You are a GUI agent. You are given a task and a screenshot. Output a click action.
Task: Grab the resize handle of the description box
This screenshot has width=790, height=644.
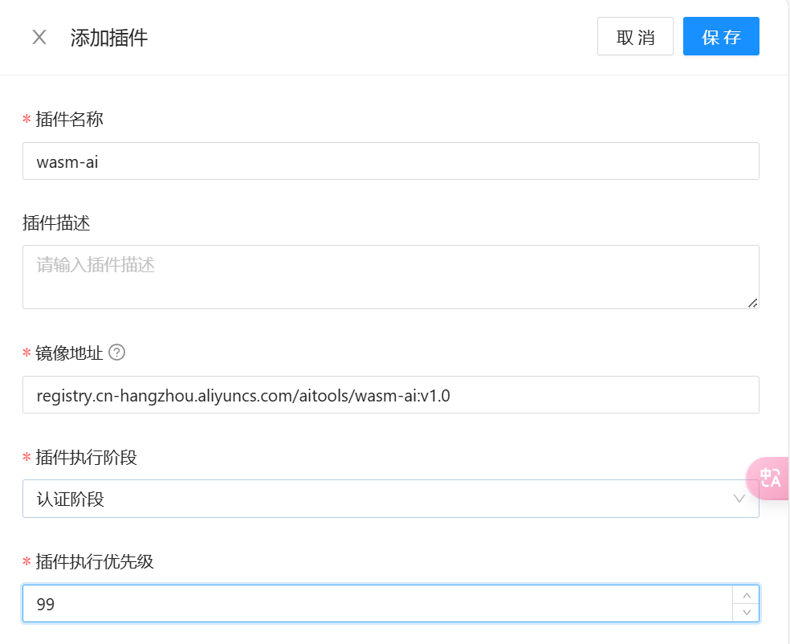752,303
